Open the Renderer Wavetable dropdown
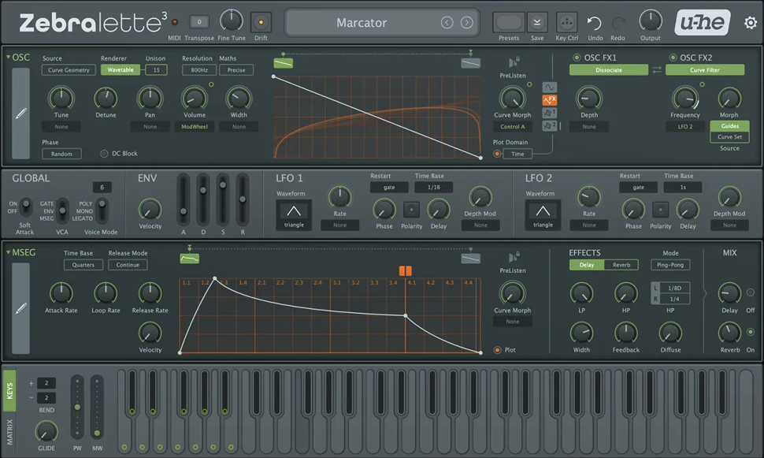The image size is (764, 458). coord(118,70)
